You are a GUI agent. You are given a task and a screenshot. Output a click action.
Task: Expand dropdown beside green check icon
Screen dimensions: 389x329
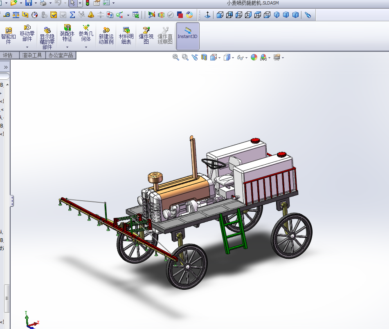tap(128, 15)
